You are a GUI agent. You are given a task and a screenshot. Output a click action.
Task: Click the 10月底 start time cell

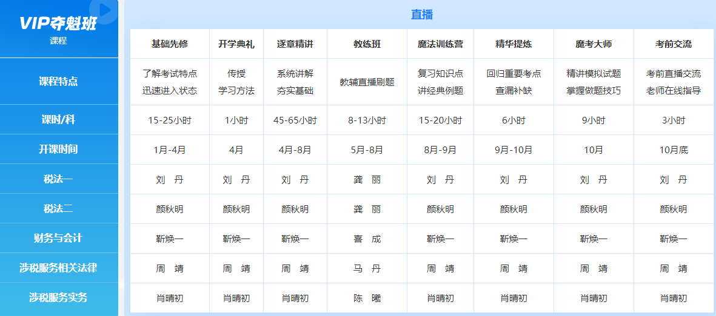coord(674,150)
